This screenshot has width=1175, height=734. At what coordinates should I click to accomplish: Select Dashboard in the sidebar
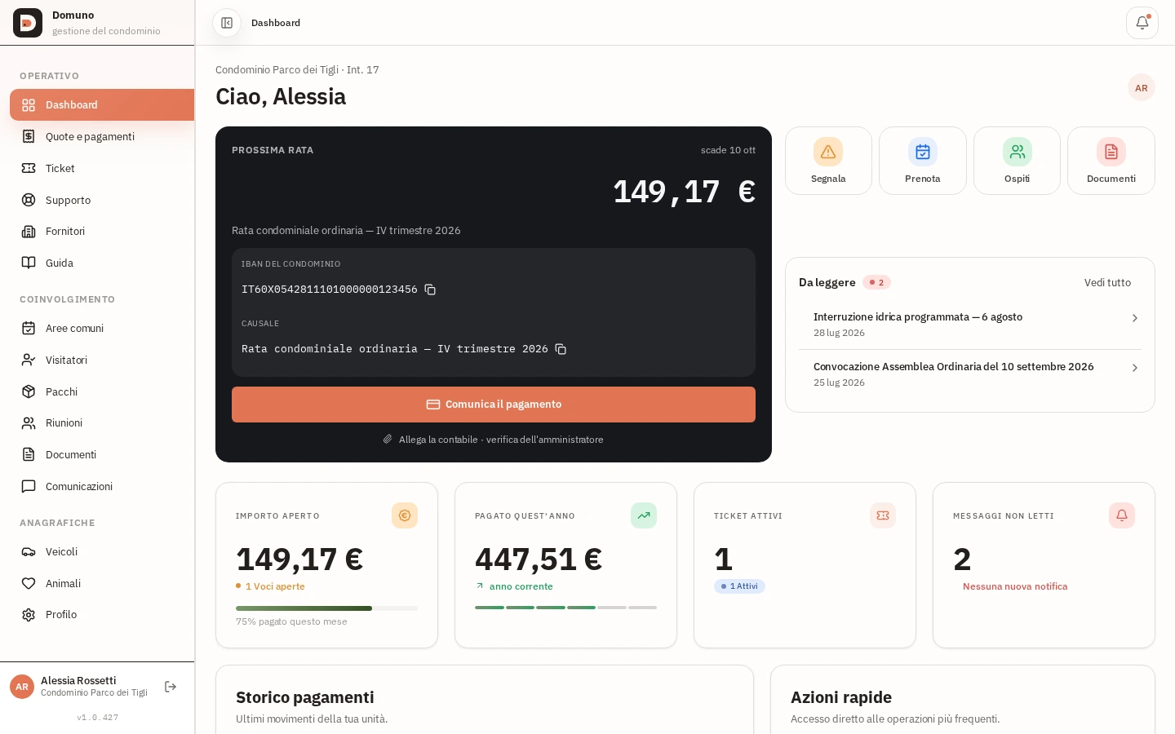[102, 105]
